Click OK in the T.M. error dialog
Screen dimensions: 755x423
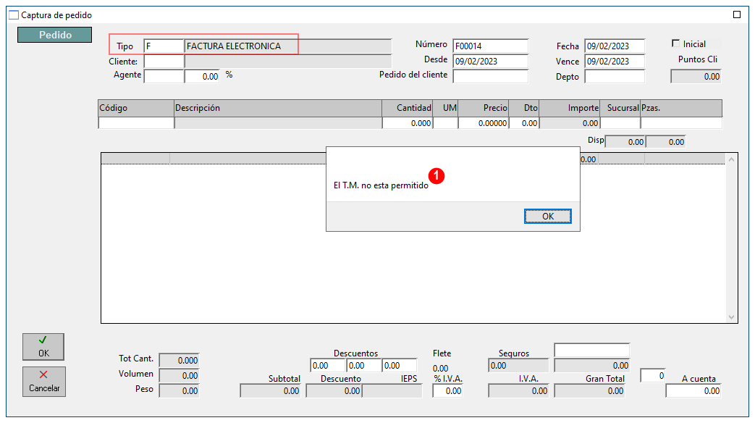(547, 217)
